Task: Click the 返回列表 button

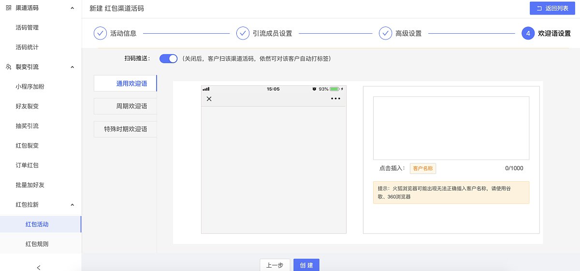Action: 552,8
